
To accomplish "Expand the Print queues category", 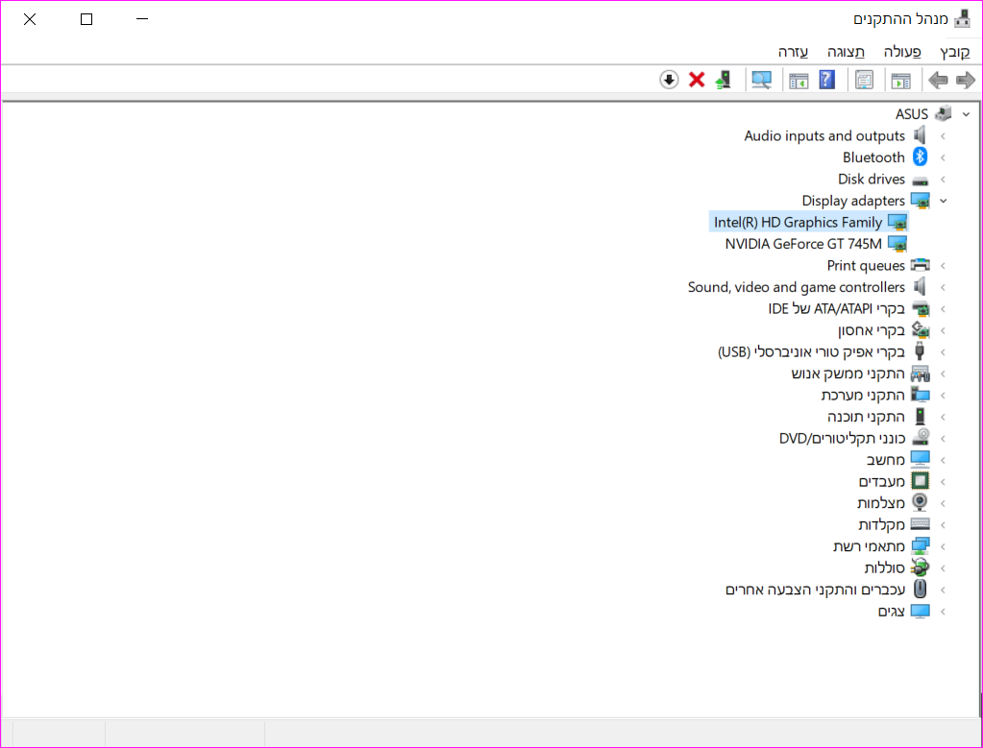I will click(x=943, y=266).
